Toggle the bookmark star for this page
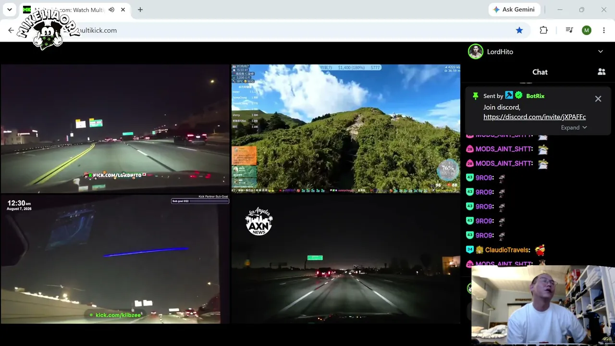The image size is (615, 346). tap(519, 30)
